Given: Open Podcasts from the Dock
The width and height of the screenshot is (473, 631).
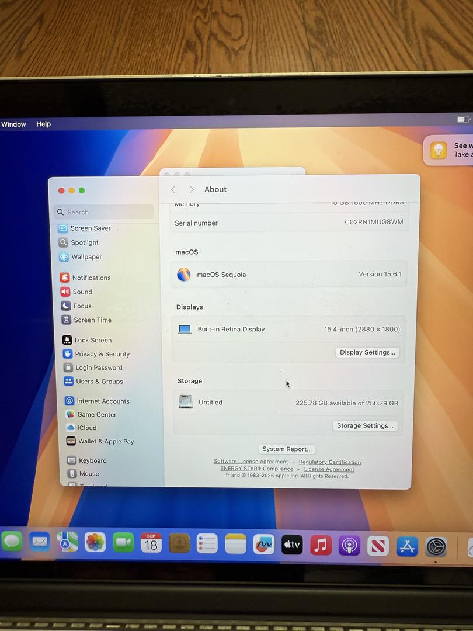Looking at the screenshot, I should (x=349, y=546).
